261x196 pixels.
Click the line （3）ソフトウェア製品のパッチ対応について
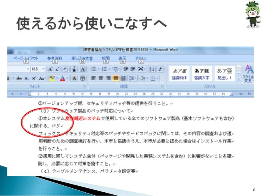86,111
